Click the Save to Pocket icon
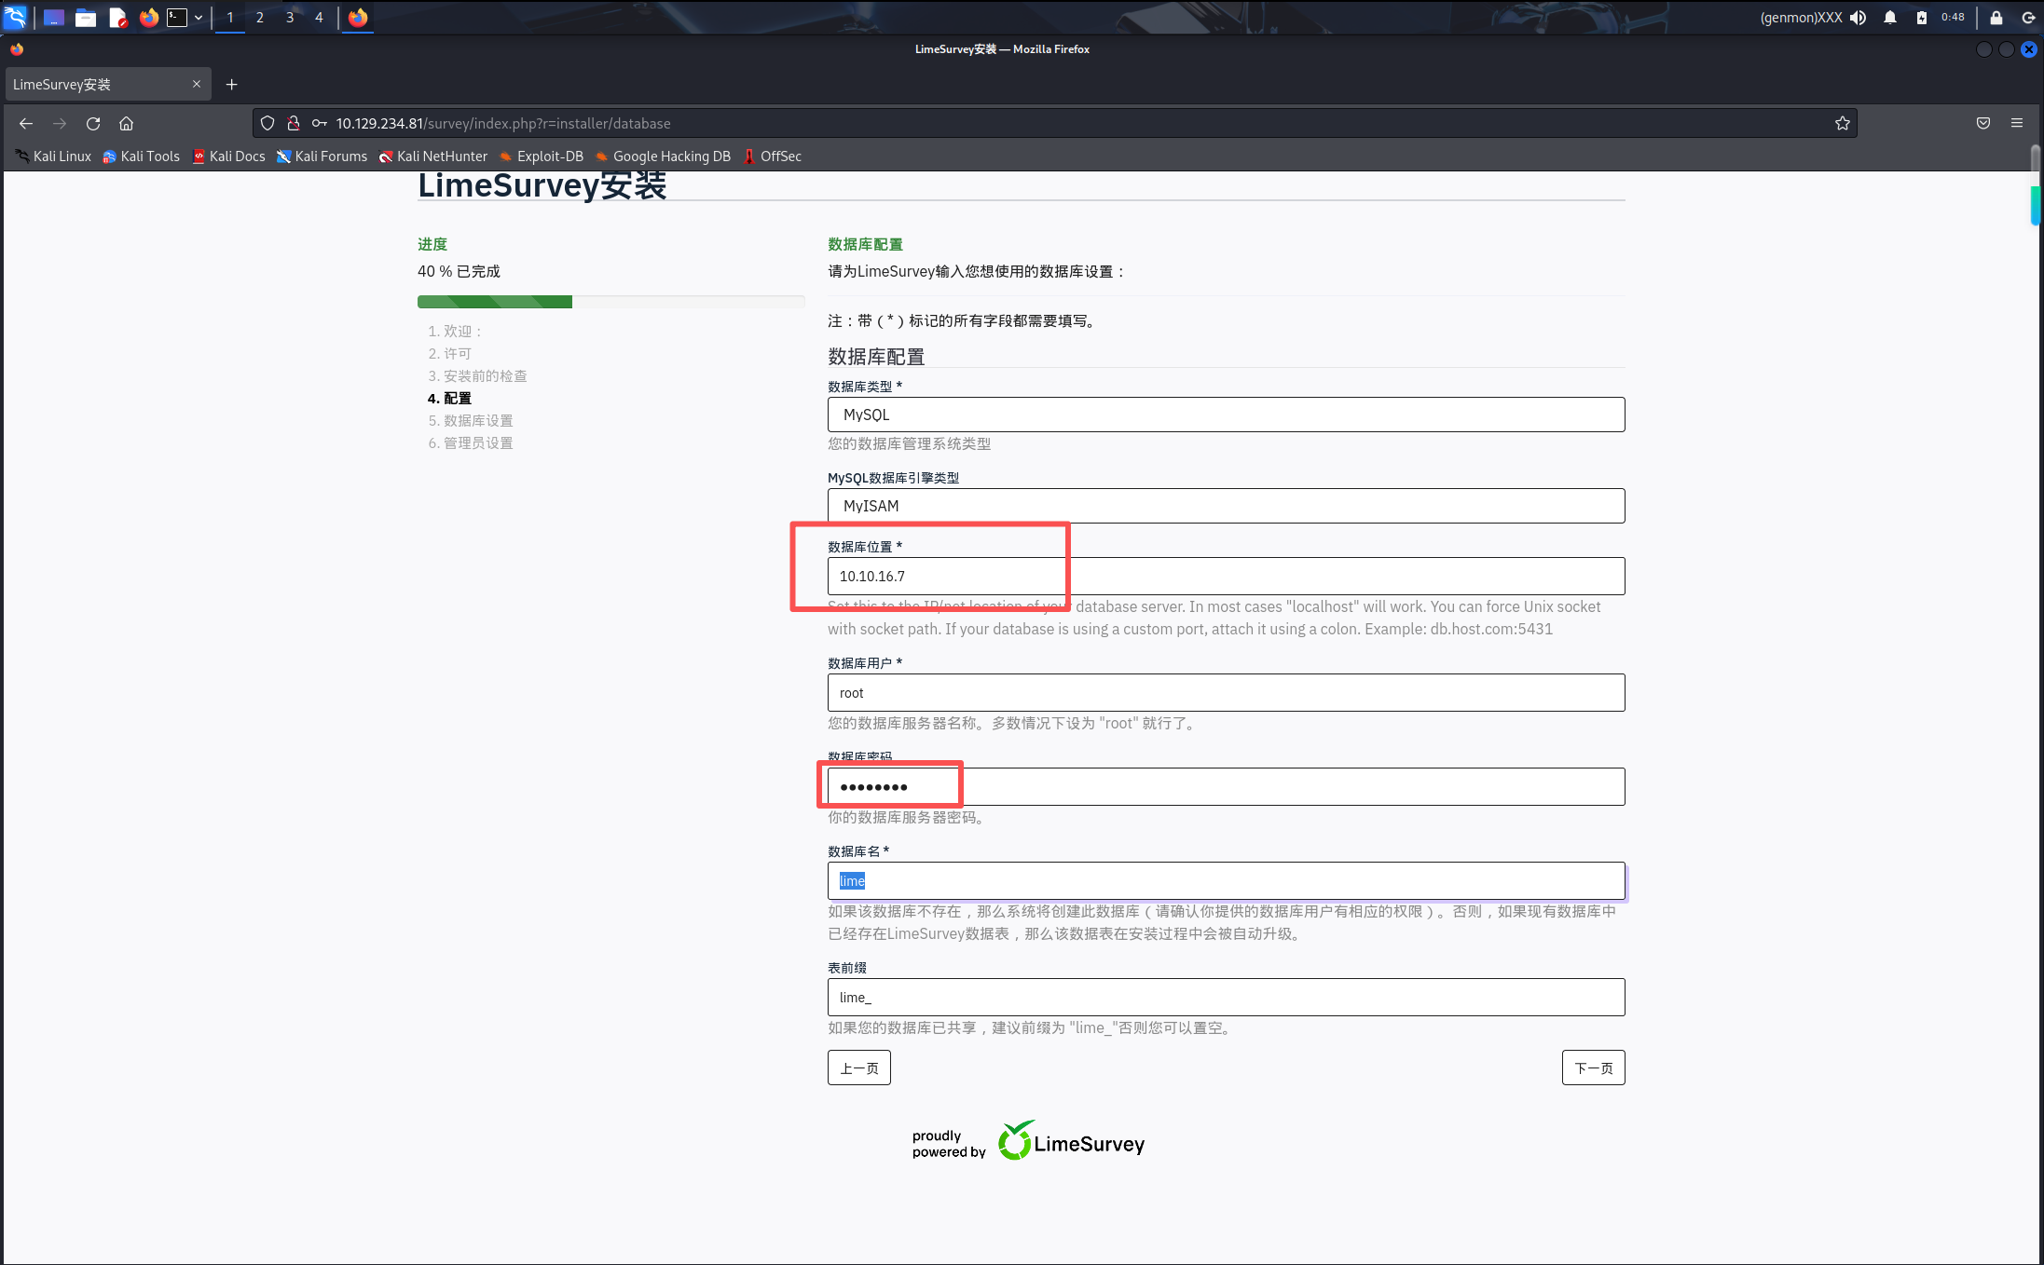Image resolution: width=2044 pixels, height=1265 pixels. coord(1982,123)
